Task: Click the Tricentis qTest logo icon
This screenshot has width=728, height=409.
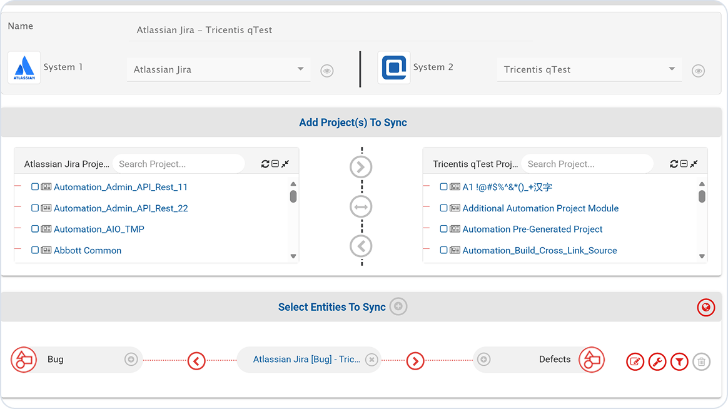Action: [x=394, y=68]
